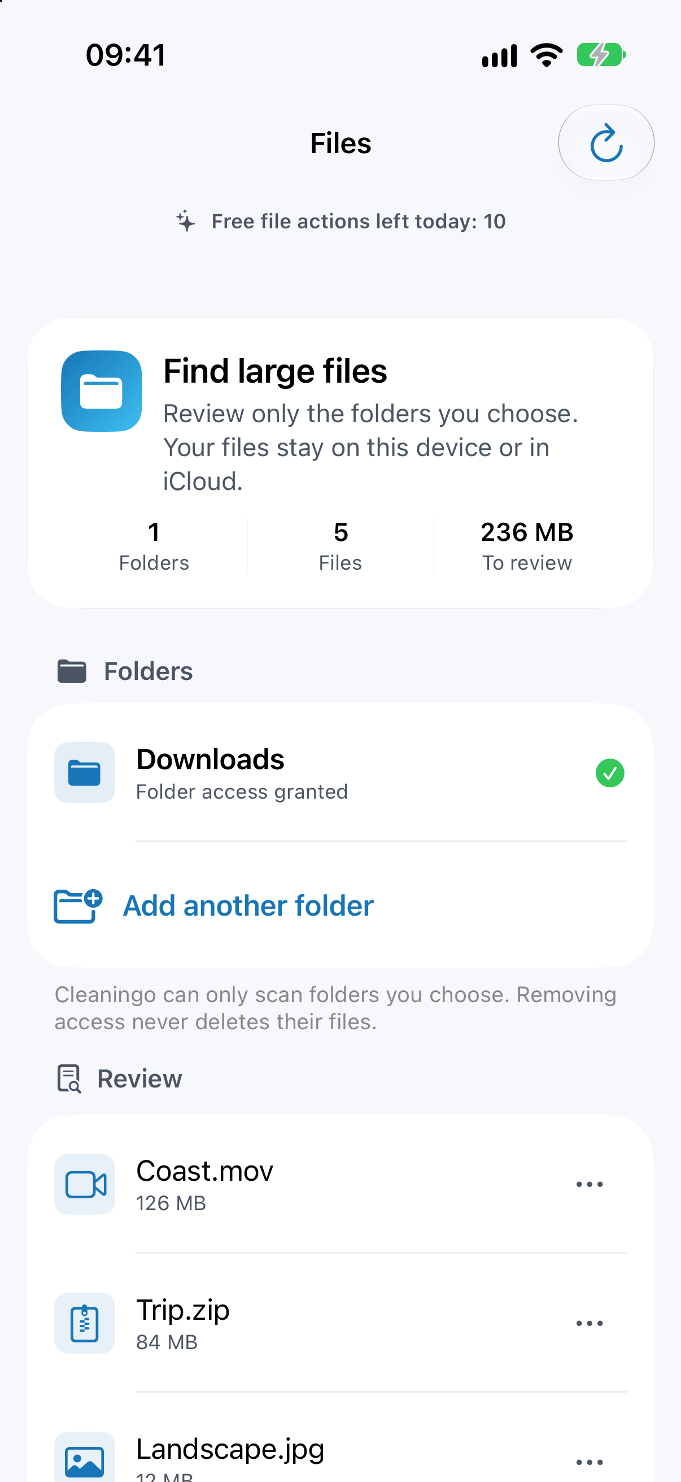Screen dimensions: 681x1482
Task: Tap the add-folder plus icon
Action: 78,906
